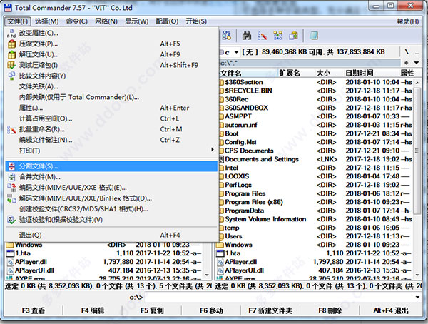Image resolution: width=428 pixels, height=324 pixels.
Task: Open the 配置(O) menu
Action: pyautogui.click(x=167, y=21)
